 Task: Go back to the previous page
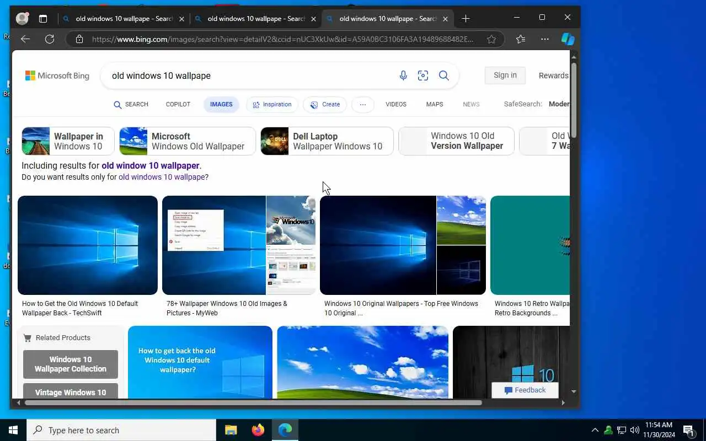25,39
